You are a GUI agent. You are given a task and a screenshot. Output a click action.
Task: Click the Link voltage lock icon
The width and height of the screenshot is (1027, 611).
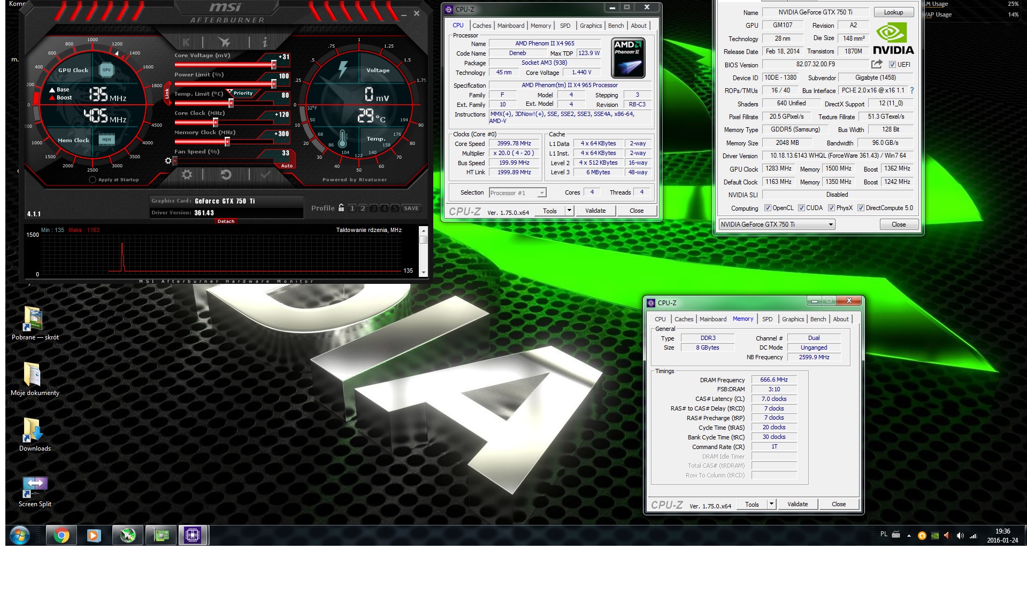167,94
